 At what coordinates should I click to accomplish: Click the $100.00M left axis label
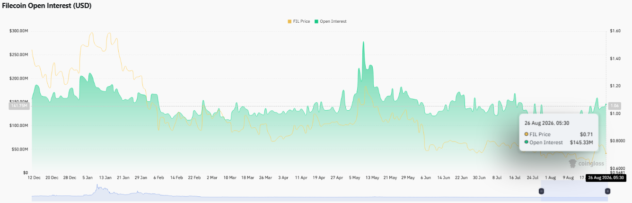pyautogui.click(x=18, y=125)
